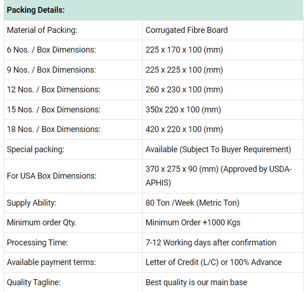Viewport: 307px width, 292px height.
Task: Click the 9 Nos. Box Dimensions label
Action: tap(51, 70)
